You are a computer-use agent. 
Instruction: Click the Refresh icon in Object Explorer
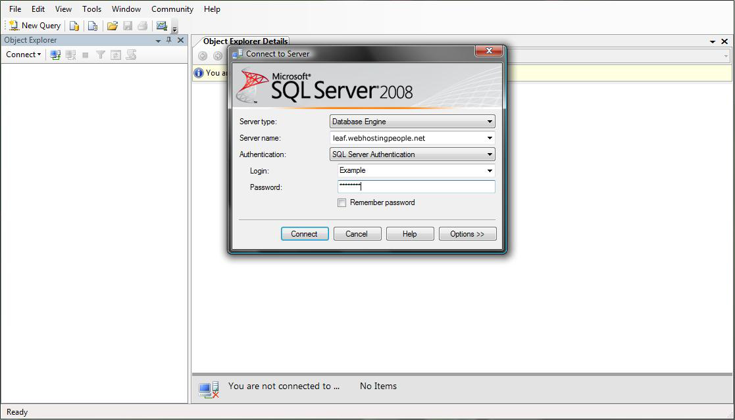(115, 55)
